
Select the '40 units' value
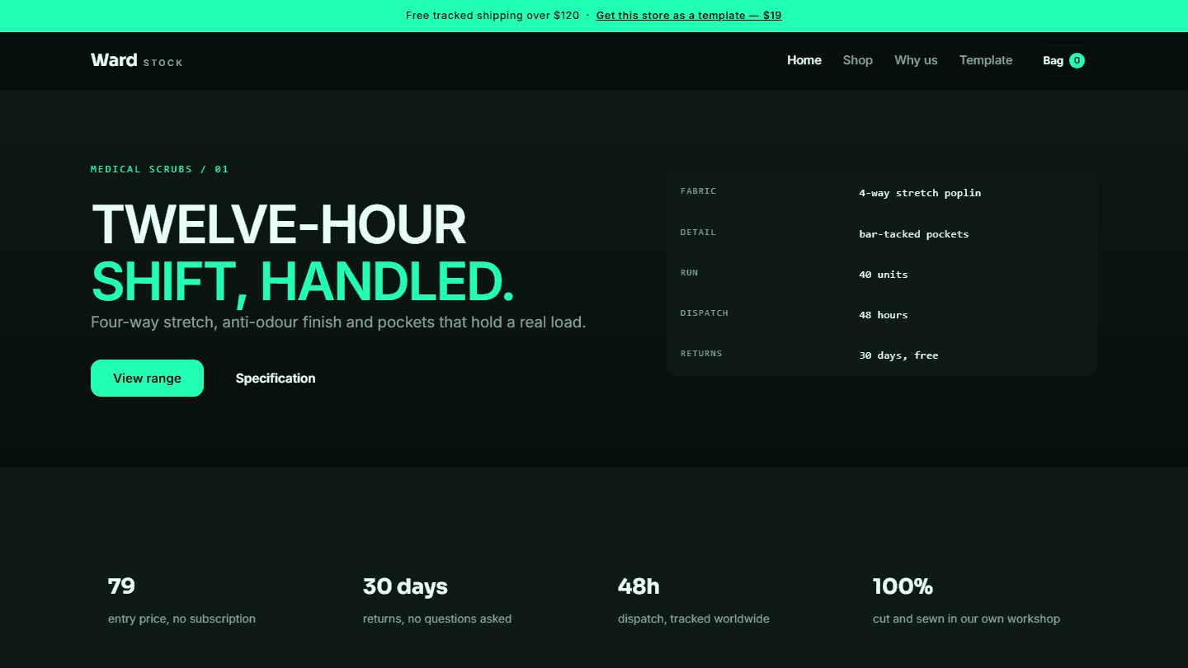pyautogui.click(x=884, y=274)
